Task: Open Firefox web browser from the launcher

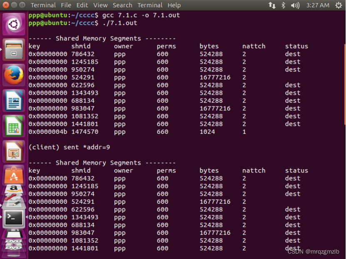Action: tap(14, 75)
